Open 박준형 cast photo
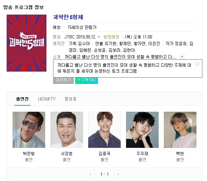The image size is (207, 181). point(29,130)
